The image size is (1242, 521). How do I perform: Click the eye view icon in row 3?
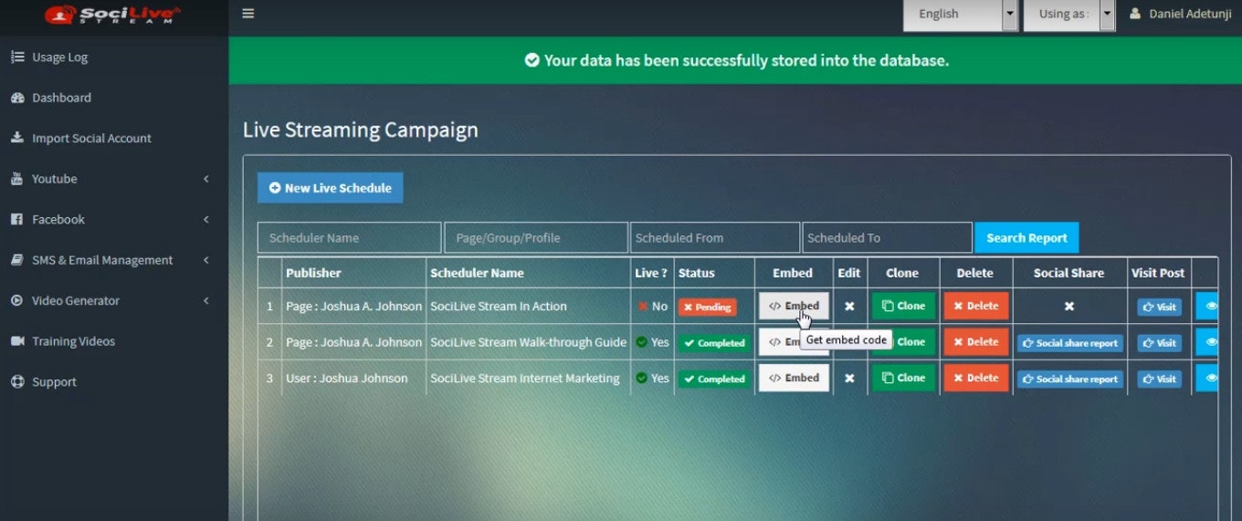pyautogui.click(x=1207, y=378)
